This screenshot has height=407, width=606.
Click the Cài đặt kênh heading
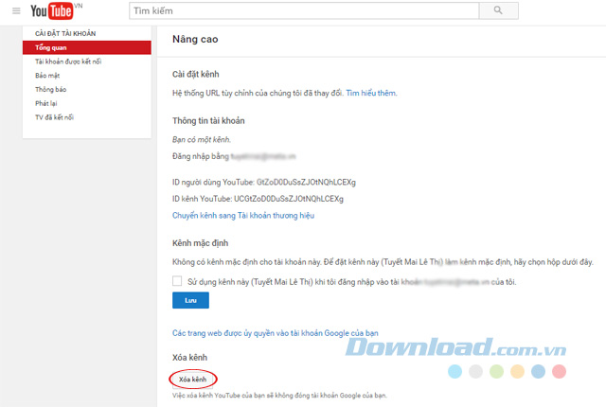tap(196, 74)
